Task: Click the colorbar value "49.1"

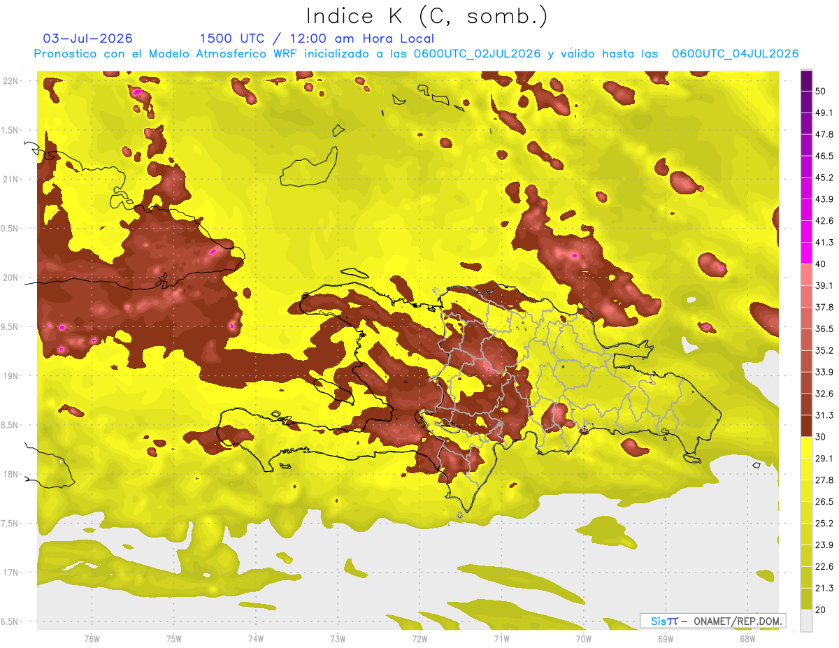Action: 824,113
